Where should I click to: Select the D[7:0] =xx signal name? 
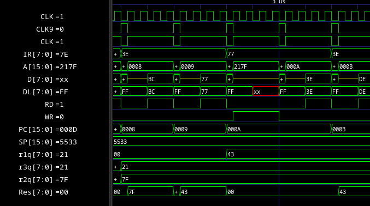[x=48, y=80]
